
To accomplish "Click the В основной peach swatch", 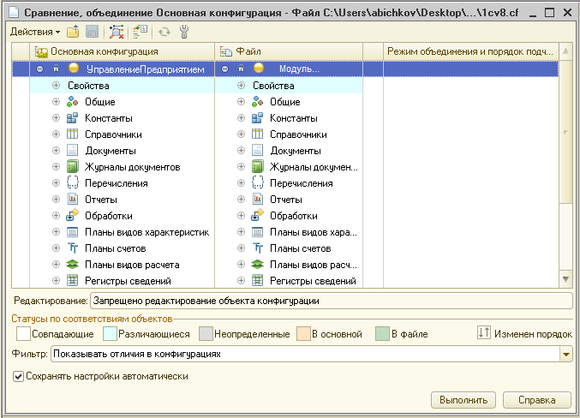I will pyautogui.click(x=303, y=334).
